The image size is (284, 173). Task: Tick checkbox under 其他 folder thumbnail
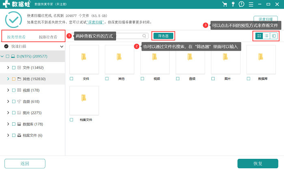pyautogui.click(x=107, y=79)
